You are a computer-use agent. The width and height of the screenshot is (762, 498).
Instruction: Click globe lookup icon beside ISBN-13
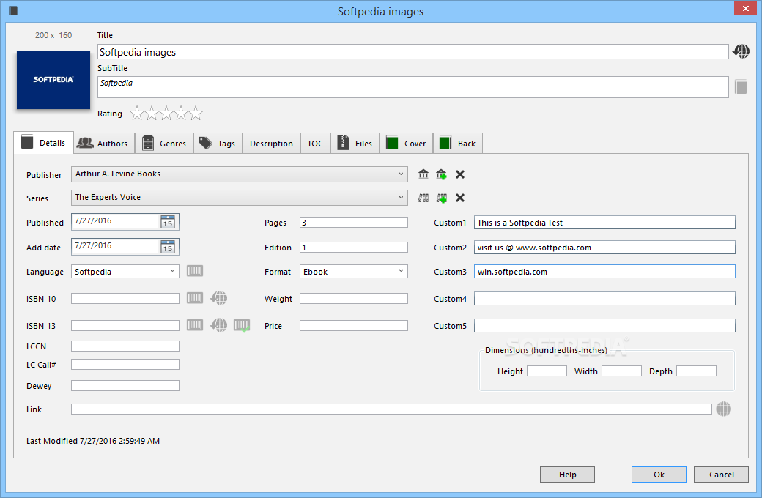218,325
